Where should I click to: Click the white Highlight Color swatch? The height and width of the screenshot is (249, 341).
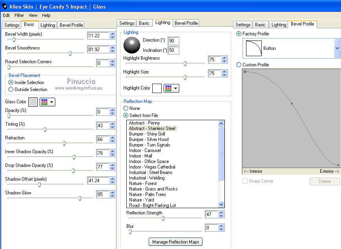[157, 88]
